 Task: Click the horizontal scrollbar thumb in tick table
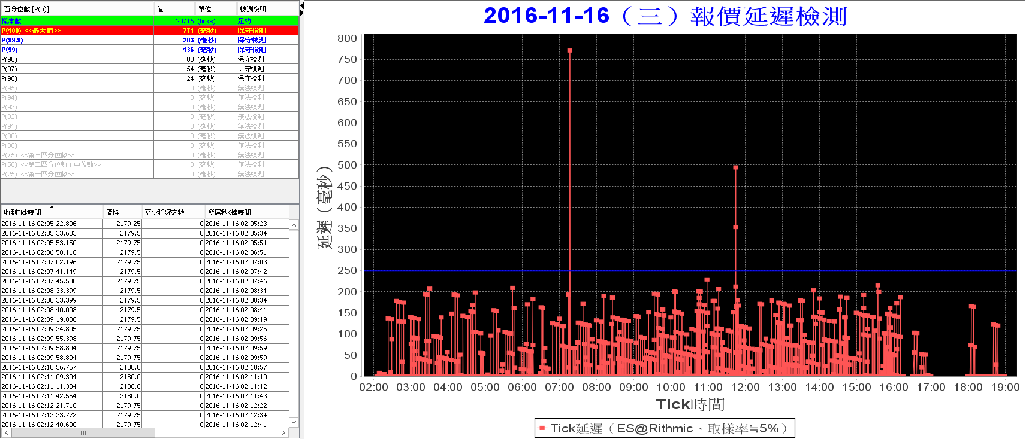click(83, 432)
